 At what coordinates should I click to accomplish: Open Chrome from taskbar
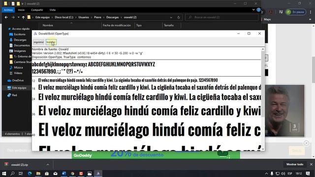click(x=72, y=174)
